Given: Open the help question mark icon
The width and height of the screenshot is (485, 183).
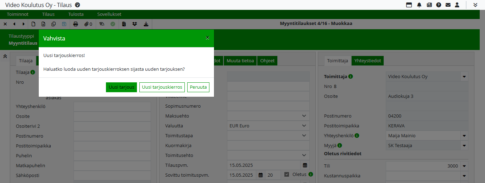Looking at the screenshot, I should coord(439,5).
